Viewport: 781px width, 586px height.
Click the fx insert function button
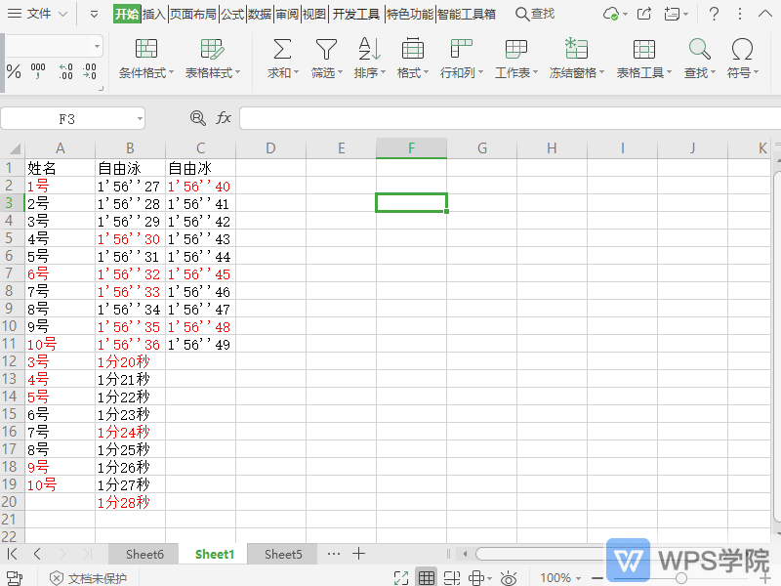click(225, 117)
